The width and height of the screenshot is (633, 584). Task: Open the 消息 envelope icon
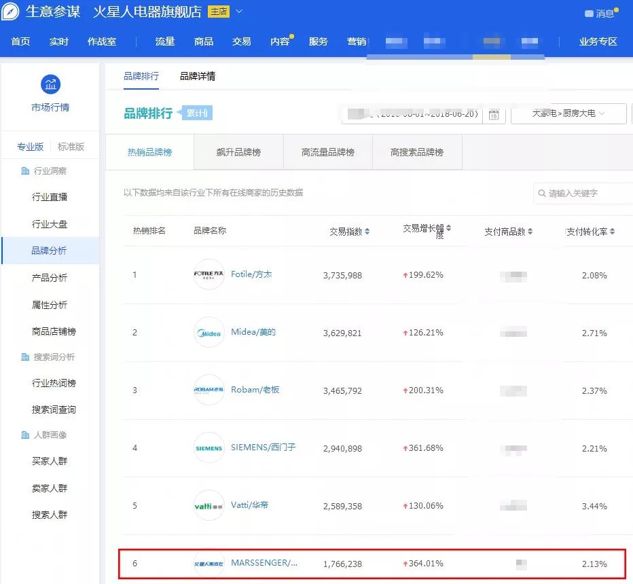[x=589, y=14]
